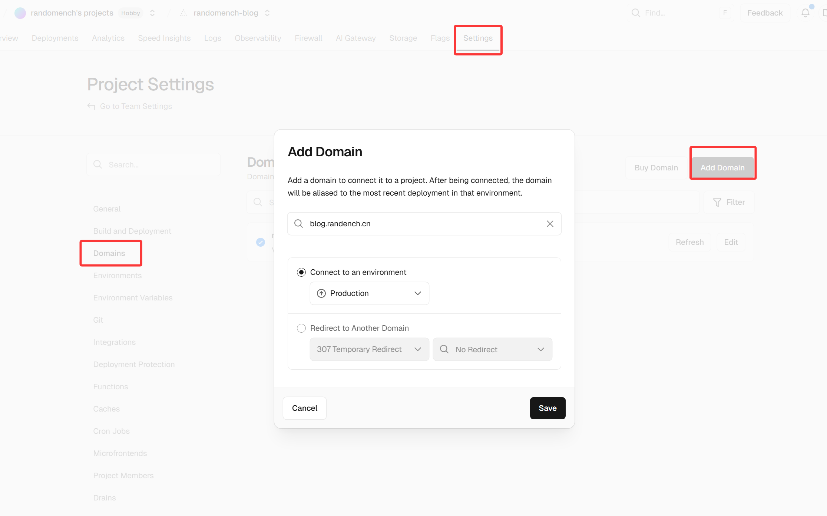
Task: Open the Feedback button
Action: pos(765,13)
